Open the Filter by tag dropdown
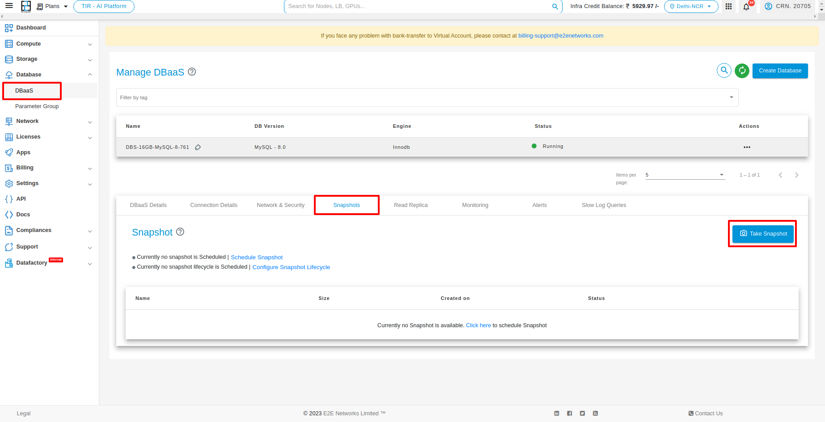The image size is (825, 422). [427, 97]
